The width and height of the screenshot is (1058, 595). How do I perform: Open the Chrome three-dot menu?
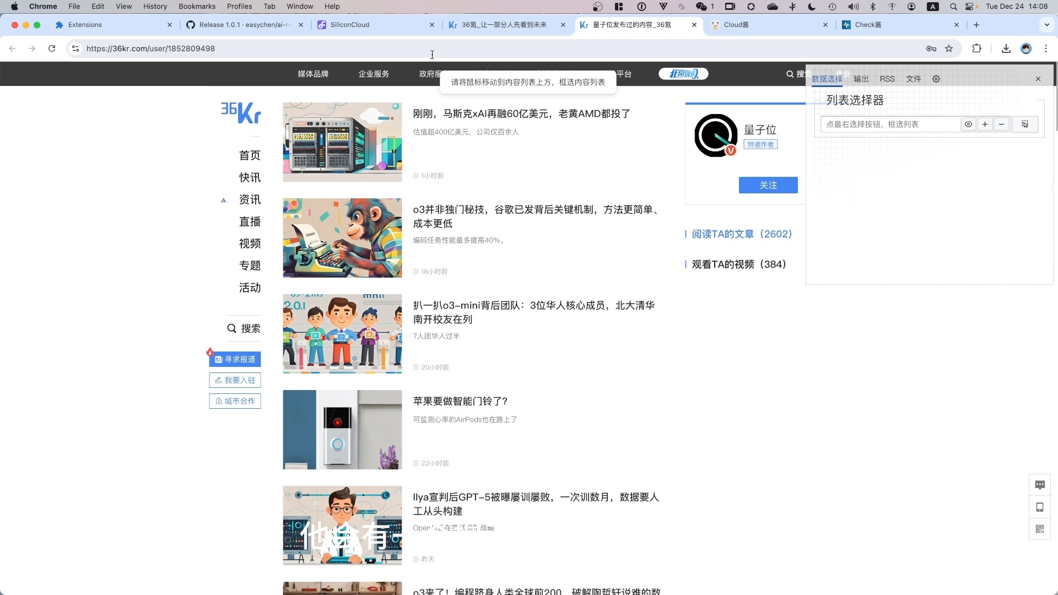tap(1046, 48)
